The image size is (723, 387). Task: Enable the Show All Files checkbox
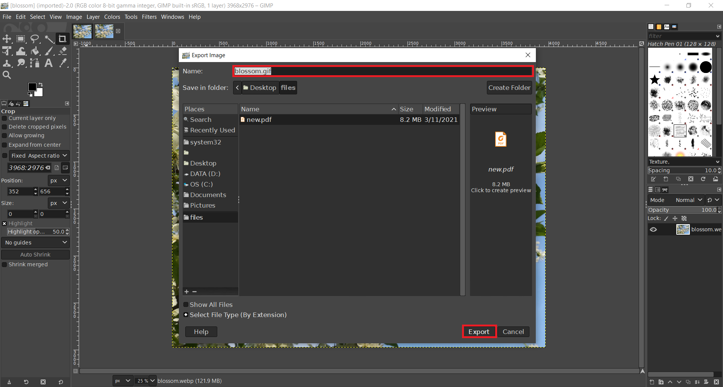point(186,305)
